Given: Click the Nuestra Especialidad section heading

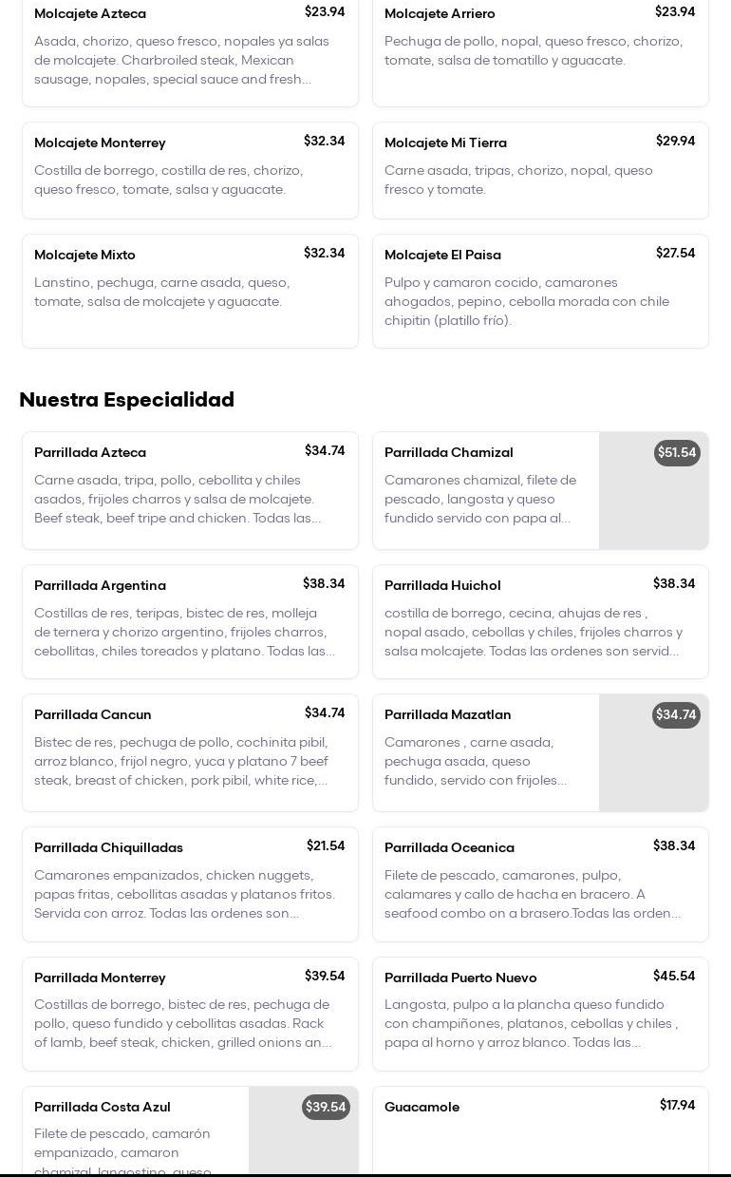Looking at the screenshot, I should point(127,400).
